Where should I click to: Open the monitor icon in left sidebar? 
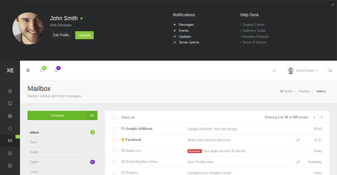pos(10,104)
